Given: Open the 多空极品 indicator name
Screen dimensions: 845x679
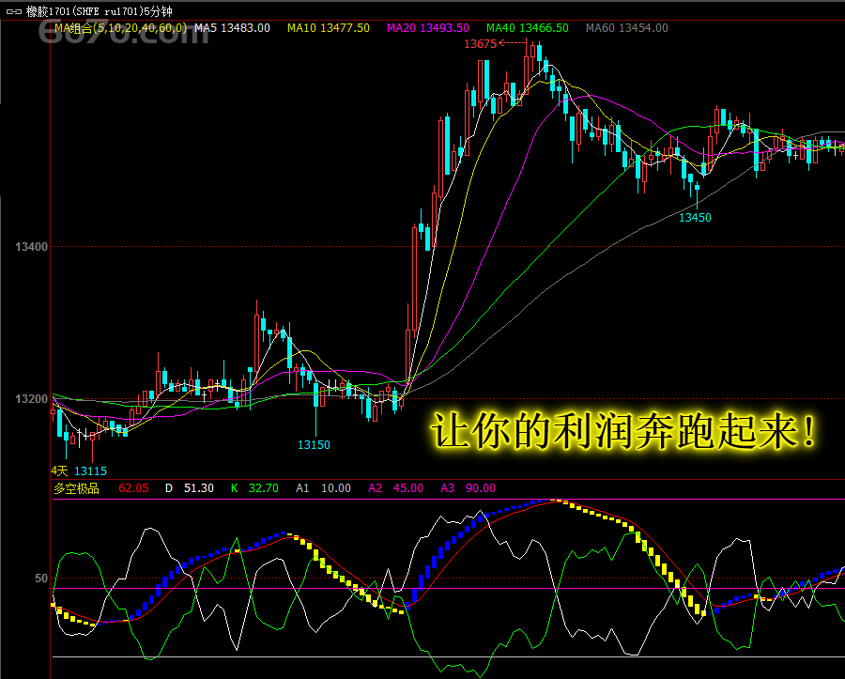Looking at the screenshot, I should tap(76, 488).
